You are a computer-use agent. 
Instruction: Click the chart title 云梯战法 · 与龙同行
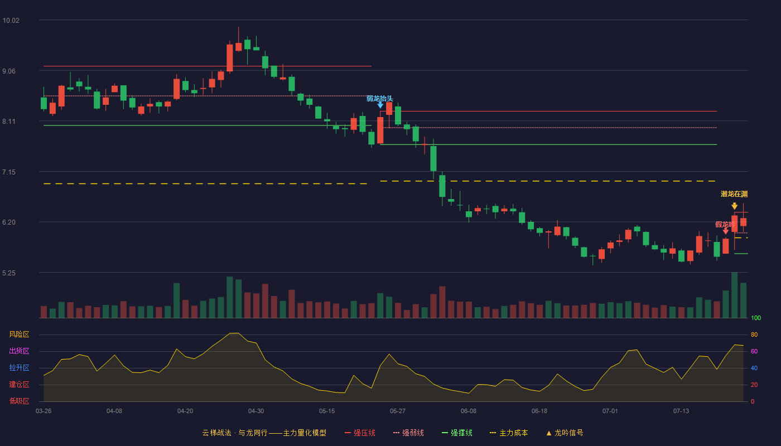click(235, 433)
